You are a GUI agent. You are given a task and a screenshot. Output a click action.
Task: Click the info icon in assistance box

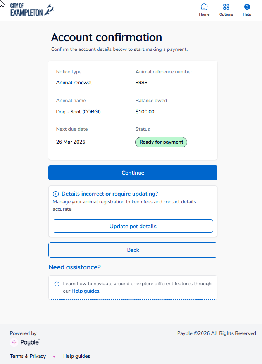[57, 284]
